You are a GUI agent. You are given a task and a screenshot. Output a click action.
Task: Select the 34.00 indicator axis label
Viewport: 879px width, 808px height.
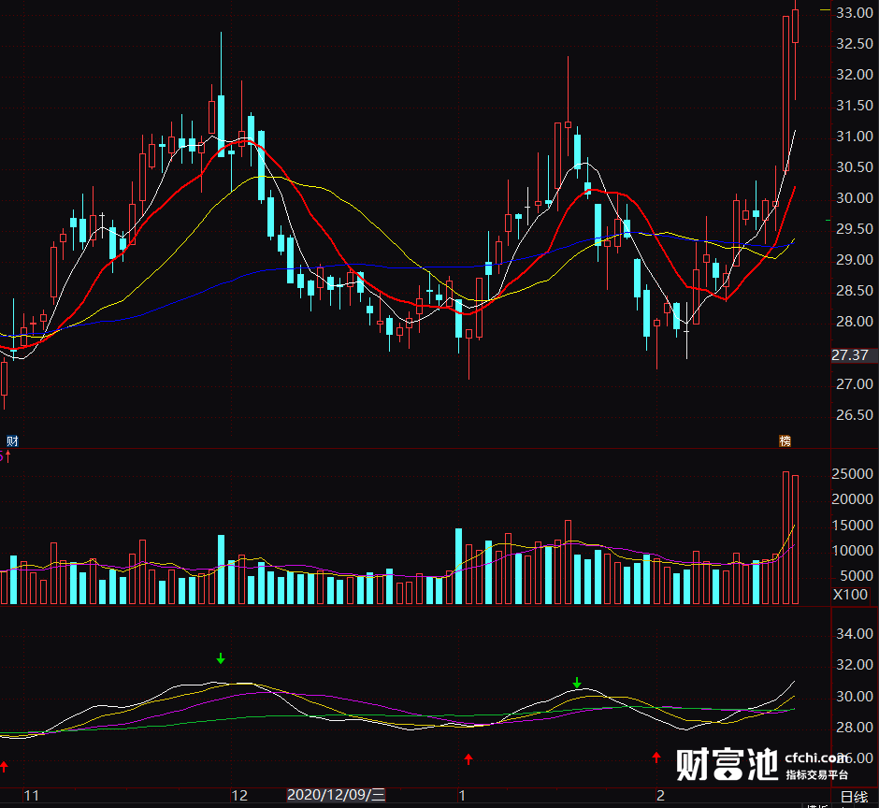(x=855, y=634)
